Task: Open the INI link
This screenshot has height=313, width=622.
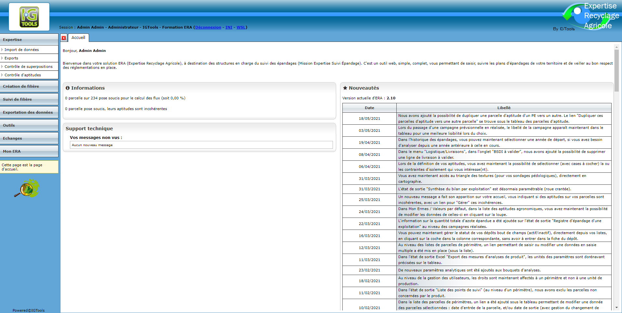Action: pyautogui.click(x=229, y=27)
